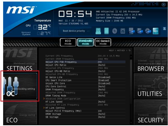Viewport: 168px width, 126px height.
Task: Click Version E7693AMS V1.4B5 text
Action: (73, 24)
